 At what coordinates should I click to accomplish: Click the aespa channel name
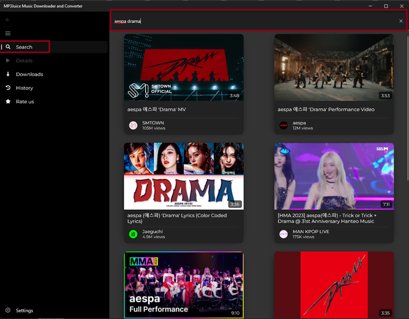[299, 122]
